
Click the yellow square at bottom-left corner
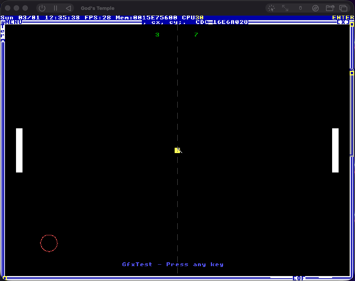pyautogui.click(x=5, y=278)
